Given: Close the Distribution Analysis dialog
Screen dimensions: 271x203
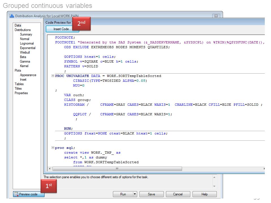Looking at the screenshot, I should [x=216, y=16].
